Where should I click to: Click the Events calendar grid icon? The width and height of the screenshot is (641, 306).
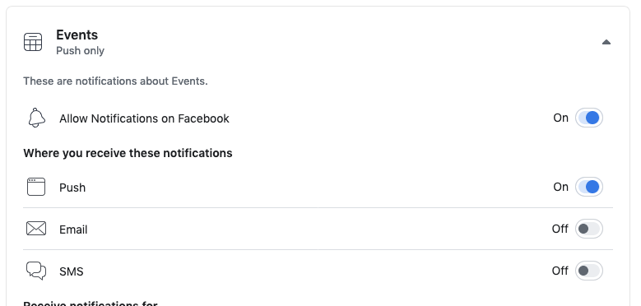(33, 42)
